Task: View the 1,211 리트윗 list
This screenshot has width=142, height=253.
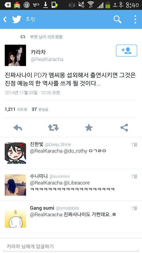Action: 16,109
